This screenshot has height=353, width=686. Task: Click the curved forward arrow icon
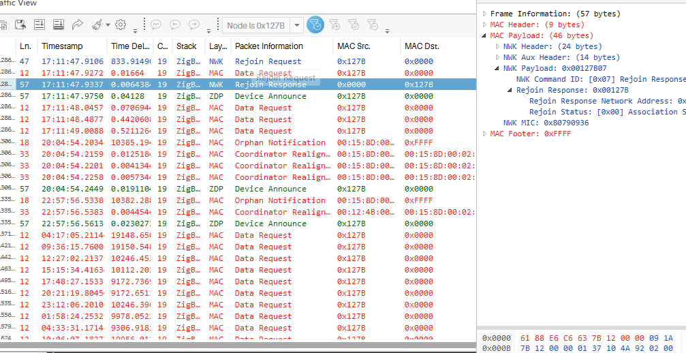[x=78, y=25]
